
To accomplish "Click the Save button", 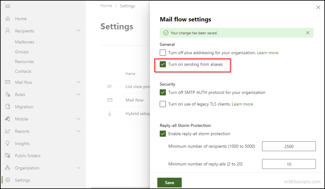I will [169, 183].
